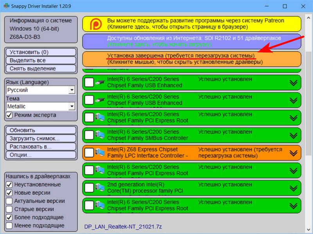Click the Обновить button
Image resolution: width=313 pixels, height=234 pixels.
(41, 130)
